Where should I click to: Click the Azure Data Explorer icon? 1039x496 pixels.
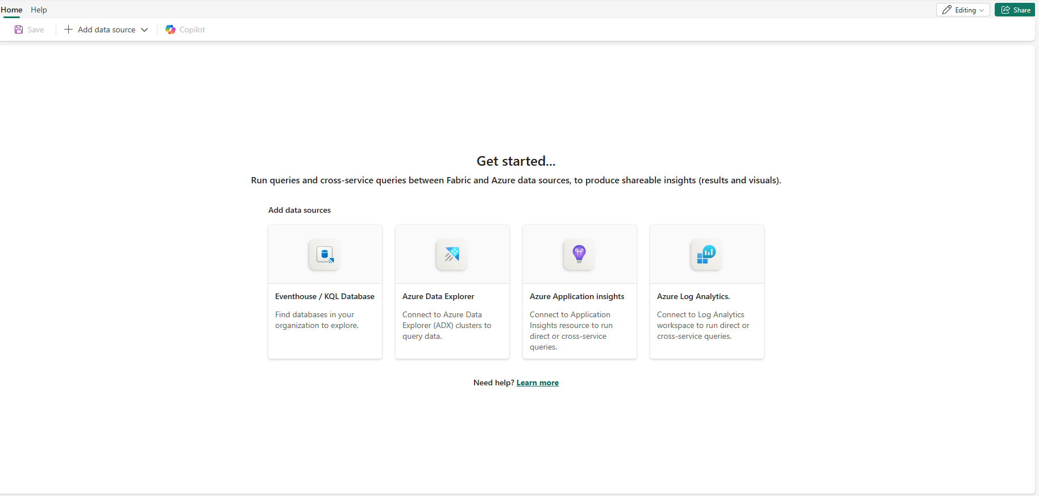[452, 255]
